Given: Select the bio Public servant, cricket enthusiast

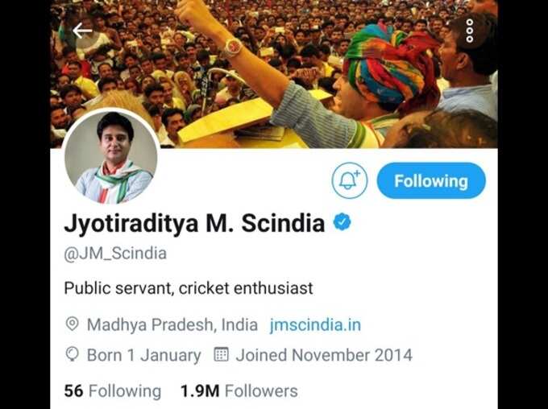Looking at the screenshot, I should 189,288.
